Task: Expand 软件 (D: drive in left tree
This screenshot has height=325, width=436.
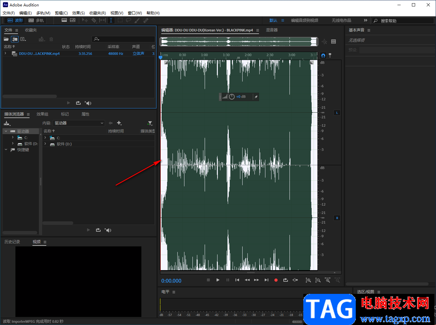Action: (x=13, y=143)
